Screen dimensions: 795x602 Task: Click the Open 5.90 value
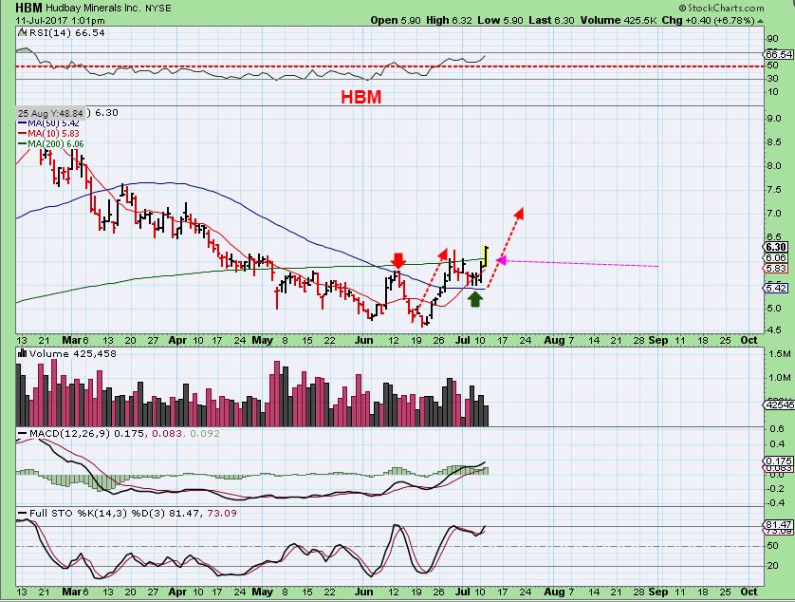coord(396,20)
